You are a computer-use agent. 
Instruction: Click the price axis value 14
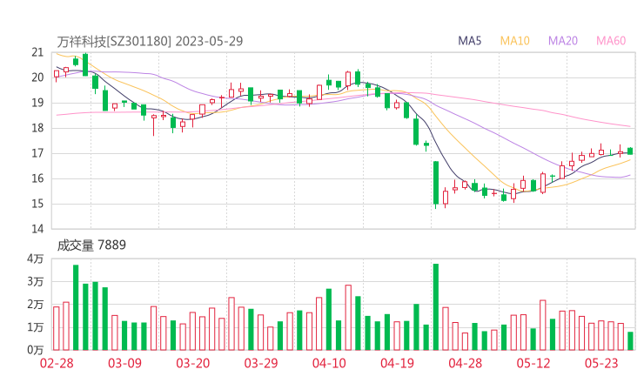click(37, 229)
